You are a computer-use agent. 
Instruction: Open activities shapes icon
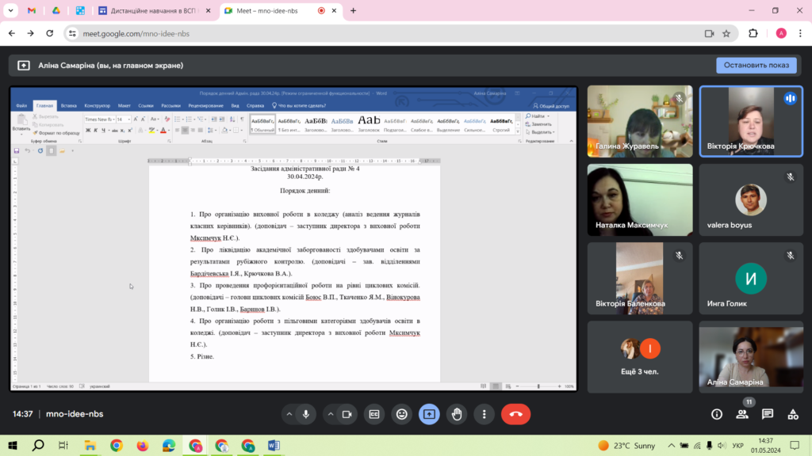pyautogui.click(x=793, y=414)
